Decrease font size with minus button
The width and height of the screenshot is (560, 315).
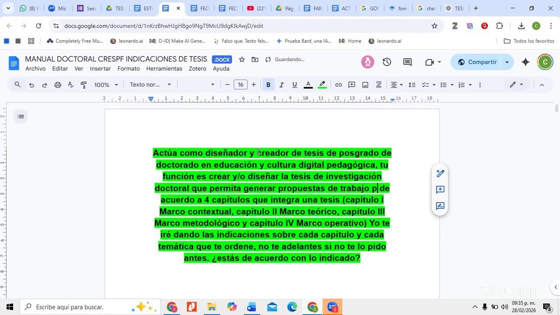tap(227, 85)
